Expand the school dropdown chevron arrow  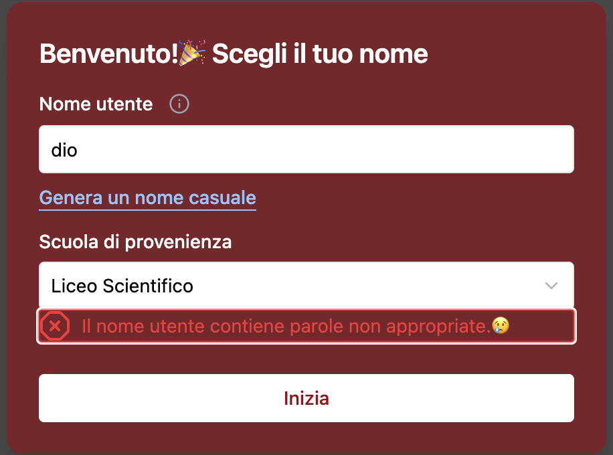tap(551, 286)
